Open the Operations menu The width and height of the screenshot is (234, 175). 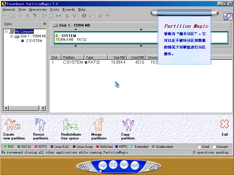tap(38, 10)
